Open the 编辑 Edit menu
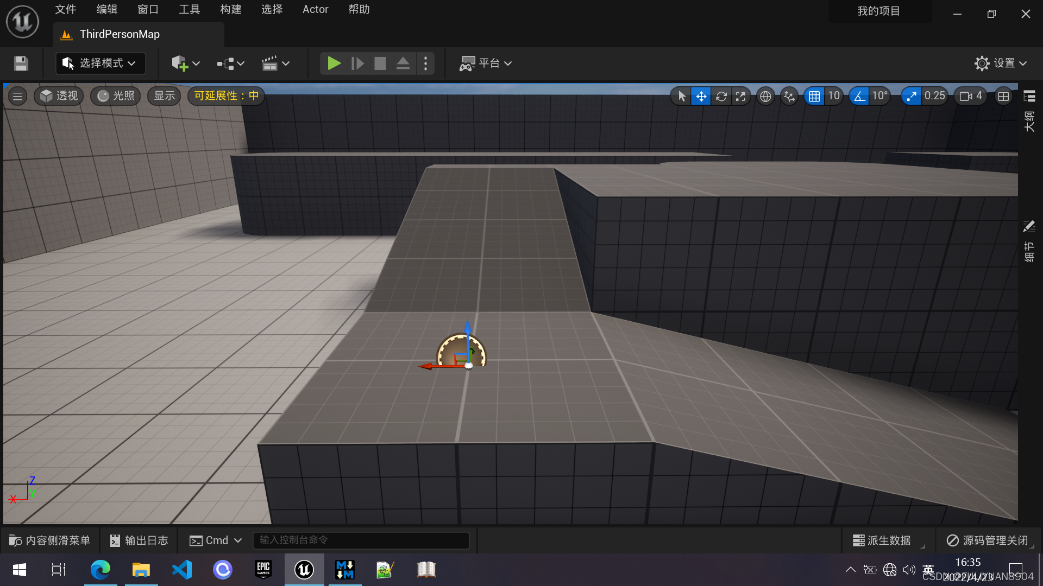The image size is (1043, 586). click(106, 10)
